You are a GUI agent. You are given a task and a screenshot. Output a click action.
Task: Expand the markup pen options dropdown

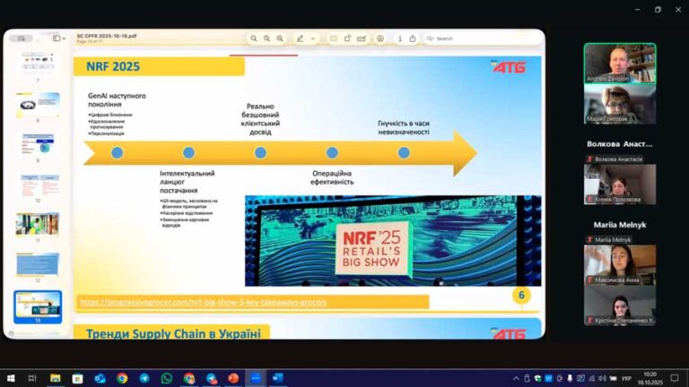click(312, 39)
